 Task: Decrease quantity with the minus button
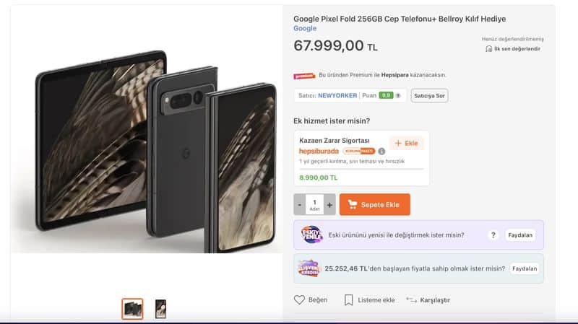300,205
